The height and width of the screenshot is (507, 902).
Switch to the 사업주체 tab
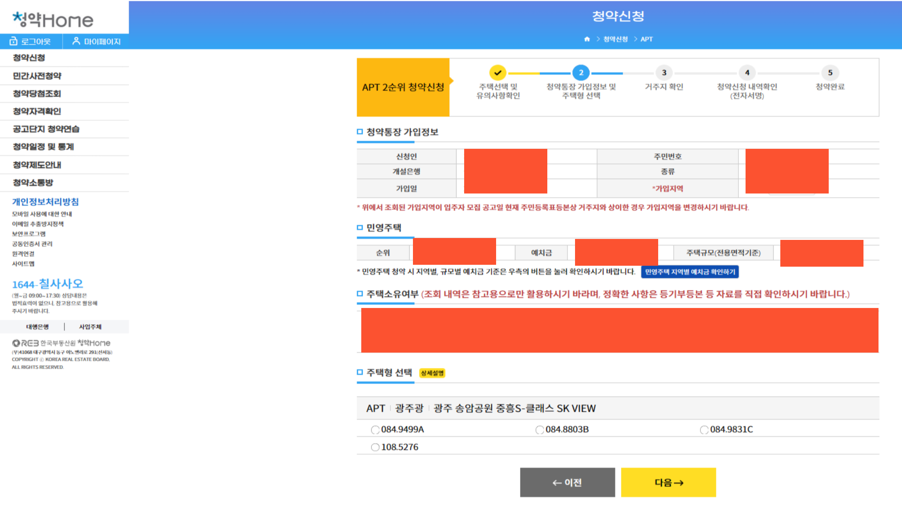[x=90, y=327]
